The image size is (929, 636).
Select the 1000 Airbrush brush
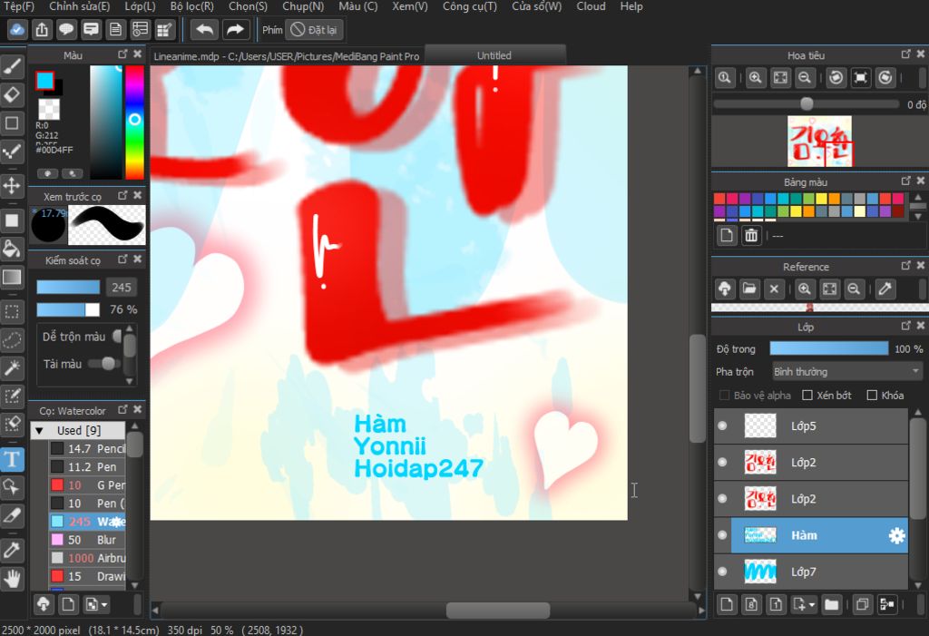pos(87,558)
